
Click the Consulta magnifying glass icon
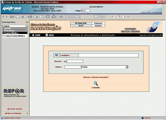96,83
